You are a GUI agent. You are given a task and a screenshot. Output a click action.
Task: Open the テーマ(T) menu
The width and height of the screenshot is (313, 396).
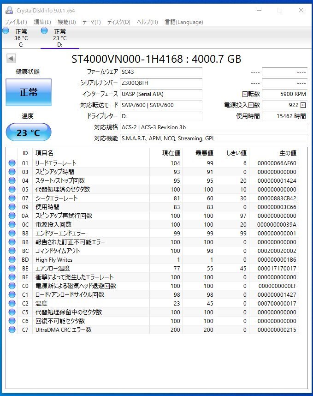[92, 22]
